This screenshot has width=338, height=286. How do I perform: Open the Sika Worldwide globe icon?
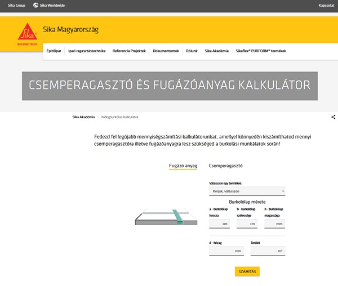[35, 5]
